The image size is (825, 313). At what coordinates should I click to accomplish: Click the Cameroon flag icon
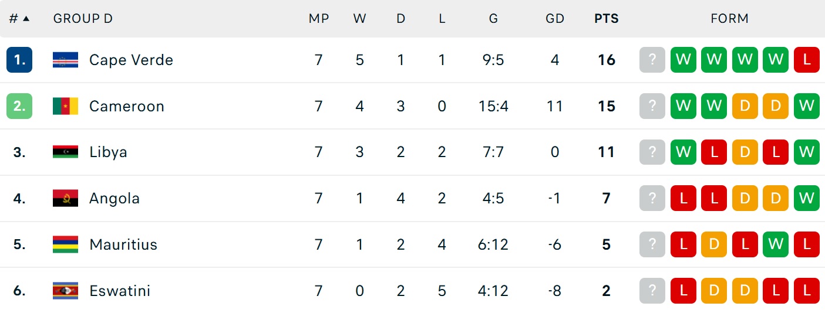[65, 106]
